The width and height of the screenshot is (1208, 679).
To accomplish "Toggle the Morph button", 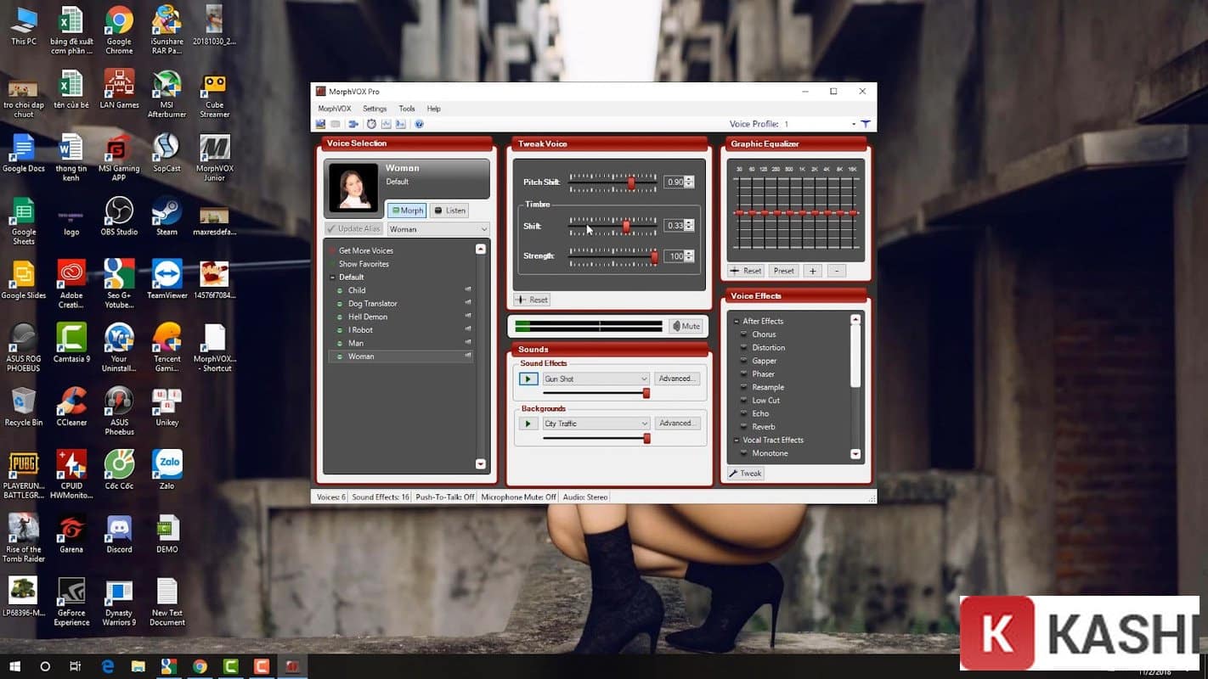I will coord(407,210).
